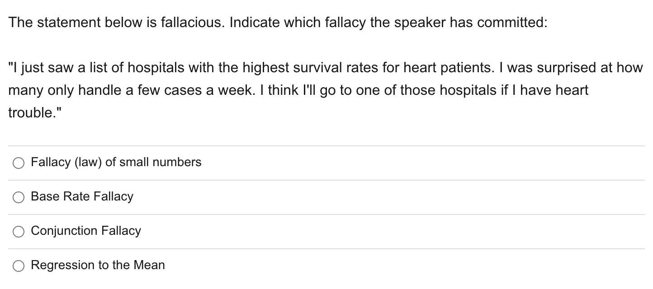Click the "Conjunction Fallacy" answer label
This screenshot has width=653, height=289.
(86, 231)
